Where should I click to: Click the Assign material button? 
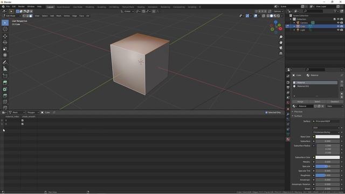point(300,102)
